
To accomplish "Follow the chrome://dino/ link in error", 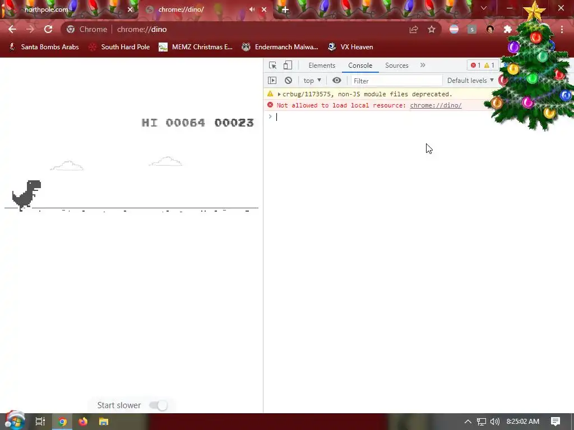I will [436, 105].
